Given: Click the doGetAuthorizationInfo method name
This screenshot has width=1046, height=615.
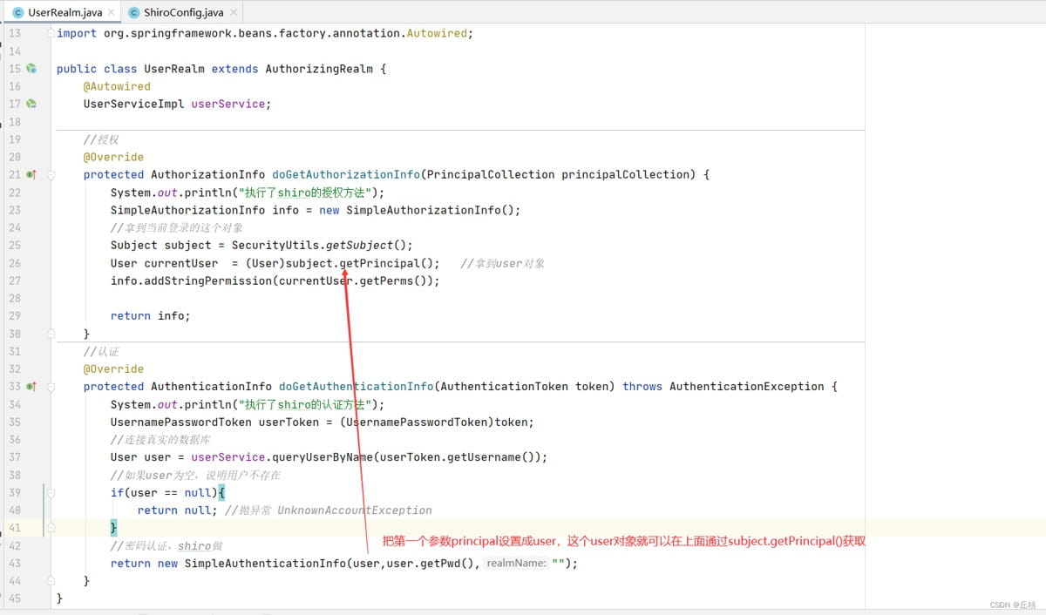Looking at the screenshot, I should [x=345, y=174].
